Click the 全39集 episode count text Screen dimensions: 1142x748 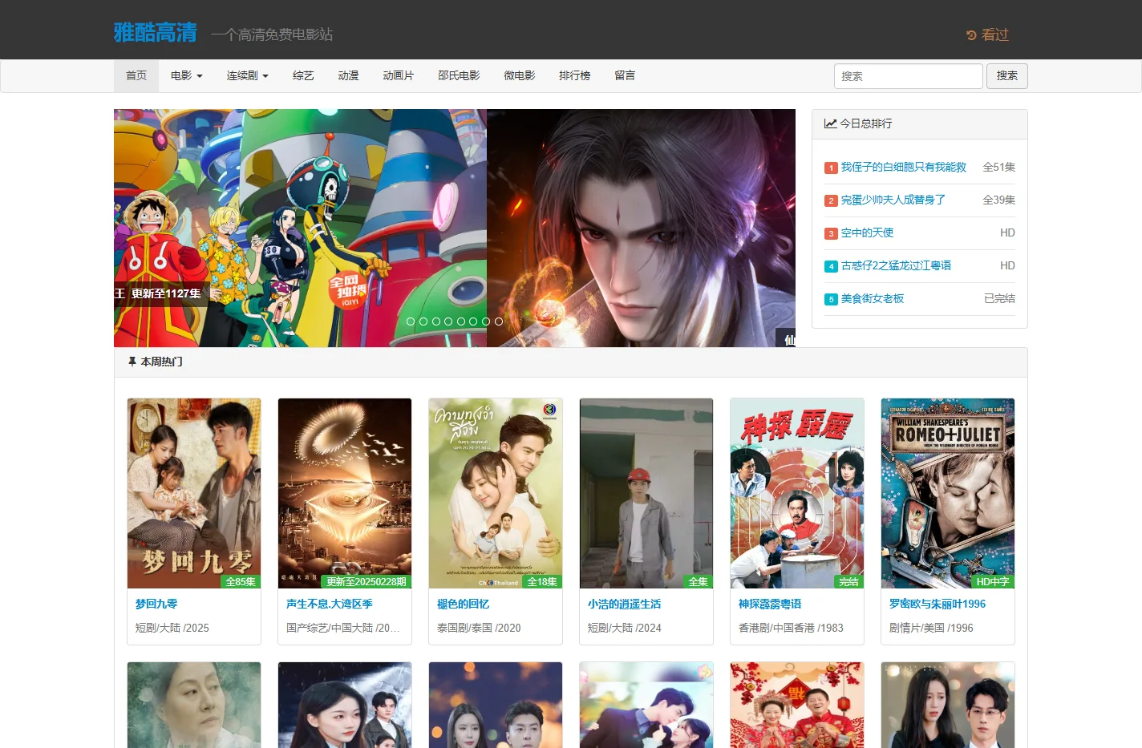999,200
